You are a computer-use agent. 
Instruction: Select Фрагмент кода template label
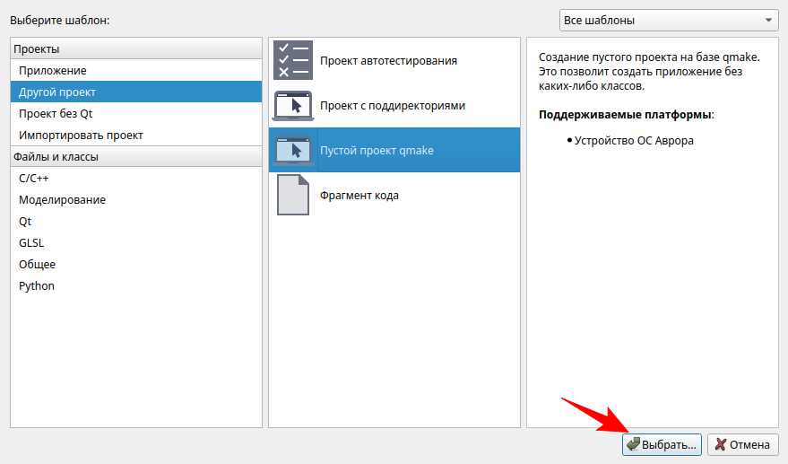click(x=359, y=195)
